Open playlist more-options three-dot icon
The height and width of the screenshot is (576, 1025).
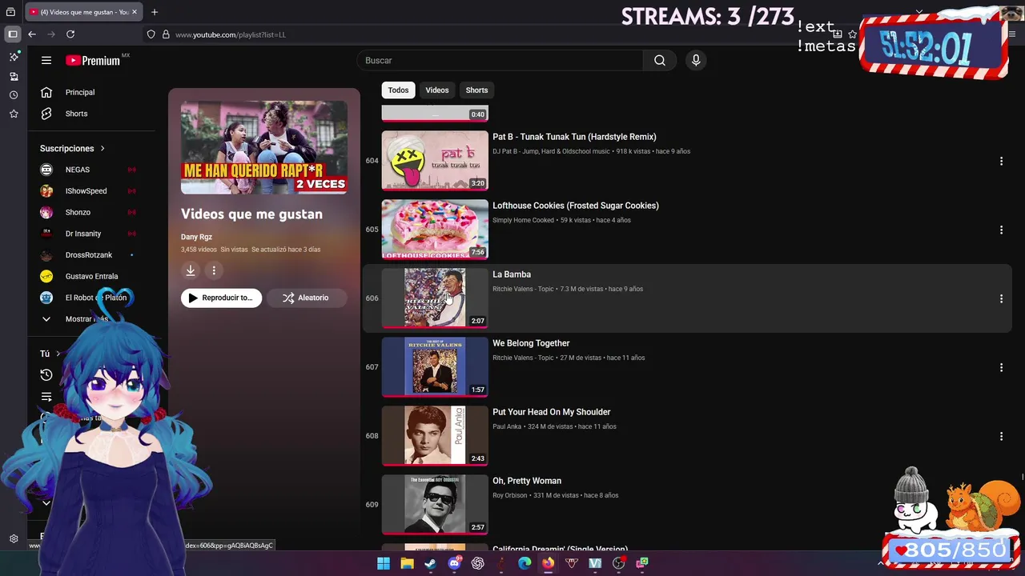tap(214, 270)
